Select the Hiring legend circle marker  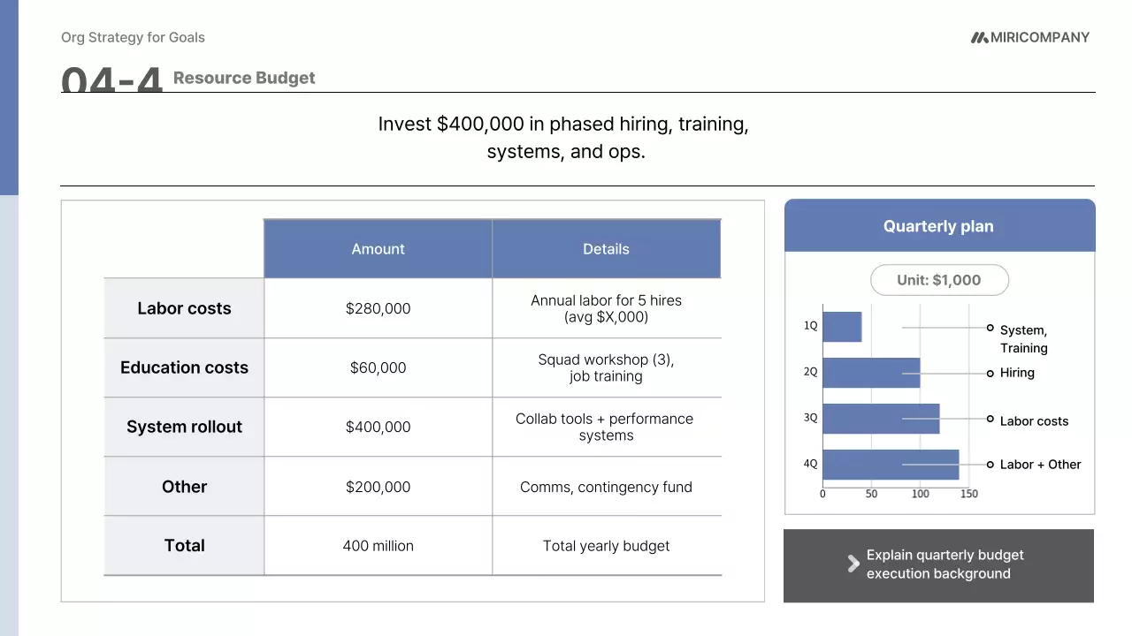[x=990, y=374]
